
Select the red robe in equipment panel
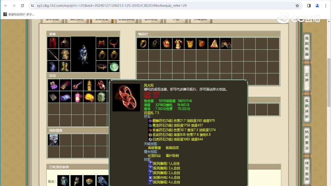53,43
